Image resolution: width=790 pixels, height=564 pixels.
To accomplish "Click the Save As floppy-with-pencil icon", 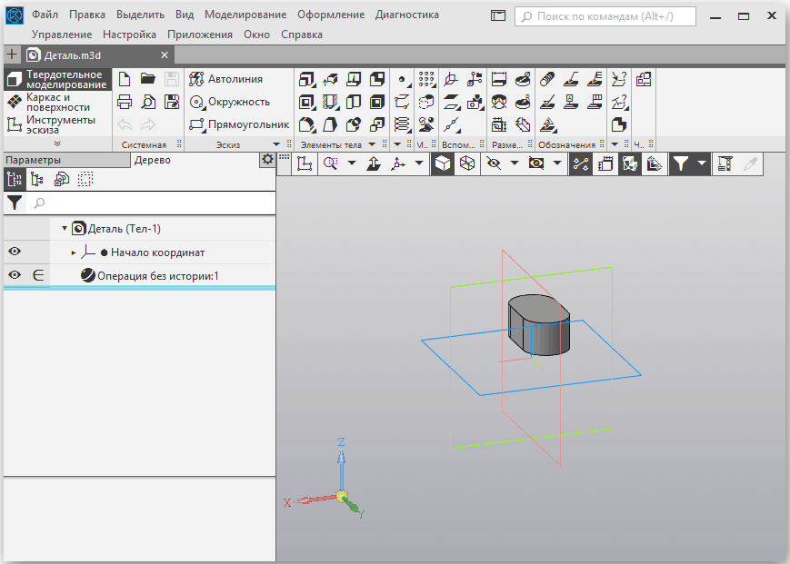I will [x=172, y=102].
